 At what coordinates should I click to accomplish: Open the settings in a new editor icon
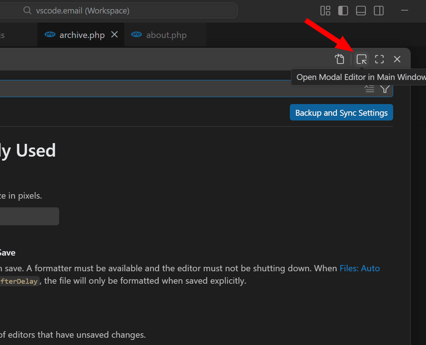coord(340,59)
